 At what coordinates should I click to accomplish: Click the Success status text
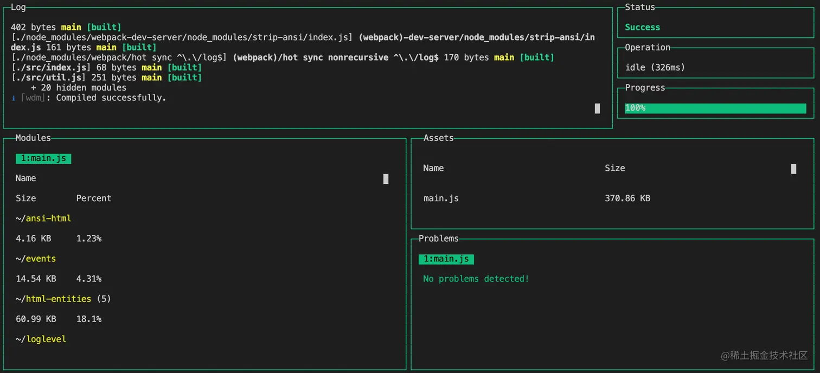[x=642, y=27]
